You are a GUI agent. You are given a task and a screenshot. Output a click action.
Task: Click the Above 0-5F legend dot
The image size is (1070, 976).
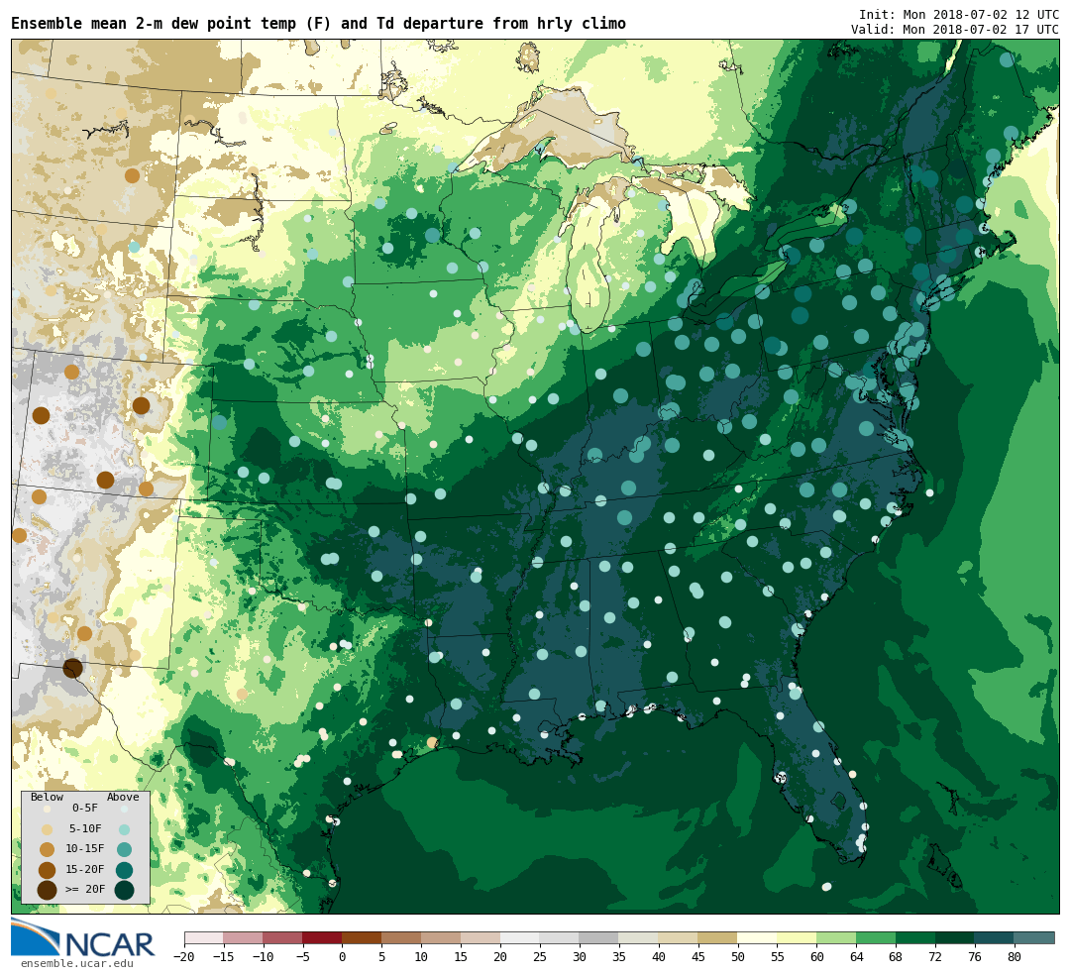[124, 809]
